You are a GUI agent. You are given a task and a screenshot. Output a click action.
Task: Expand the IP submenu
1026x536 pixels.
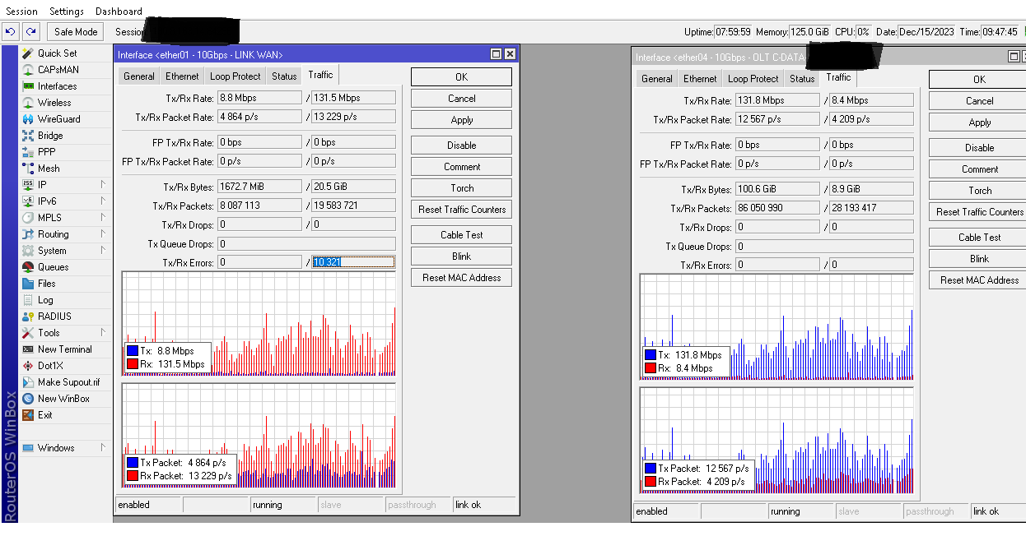point(66,185)
